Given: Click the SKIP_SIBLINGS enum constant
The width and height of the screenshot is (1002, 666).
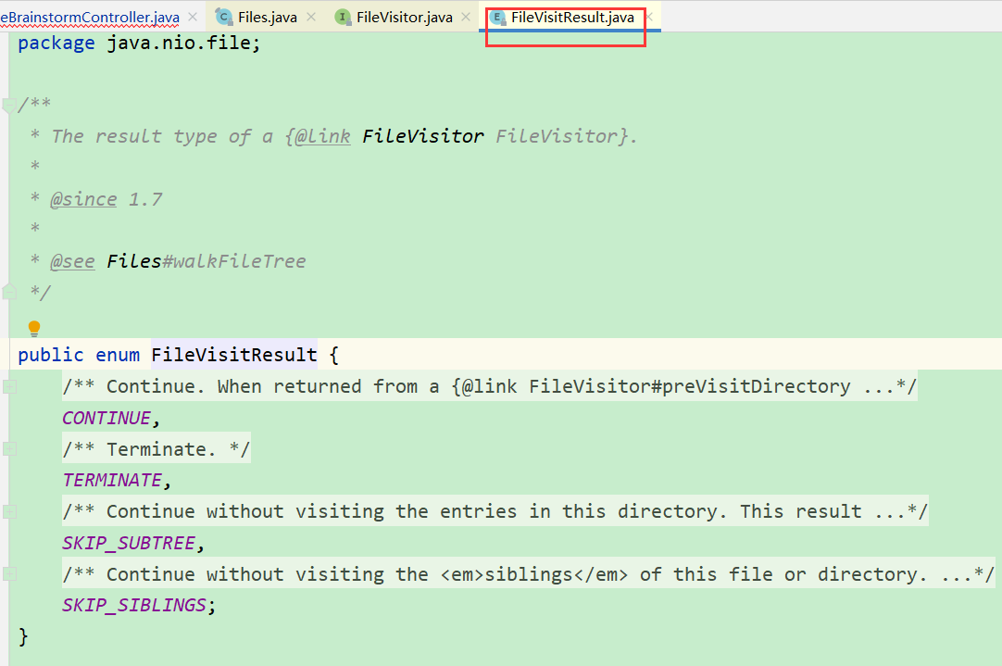Looking at the screenshot, I should (x=134, y=605).
